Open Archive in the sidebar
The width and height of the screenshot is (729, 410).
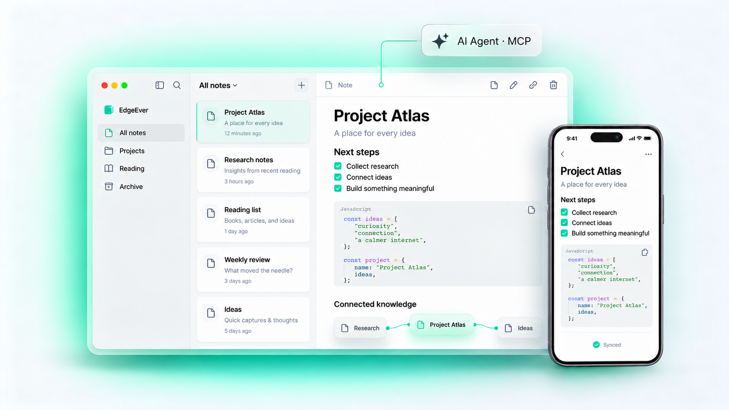141,186
